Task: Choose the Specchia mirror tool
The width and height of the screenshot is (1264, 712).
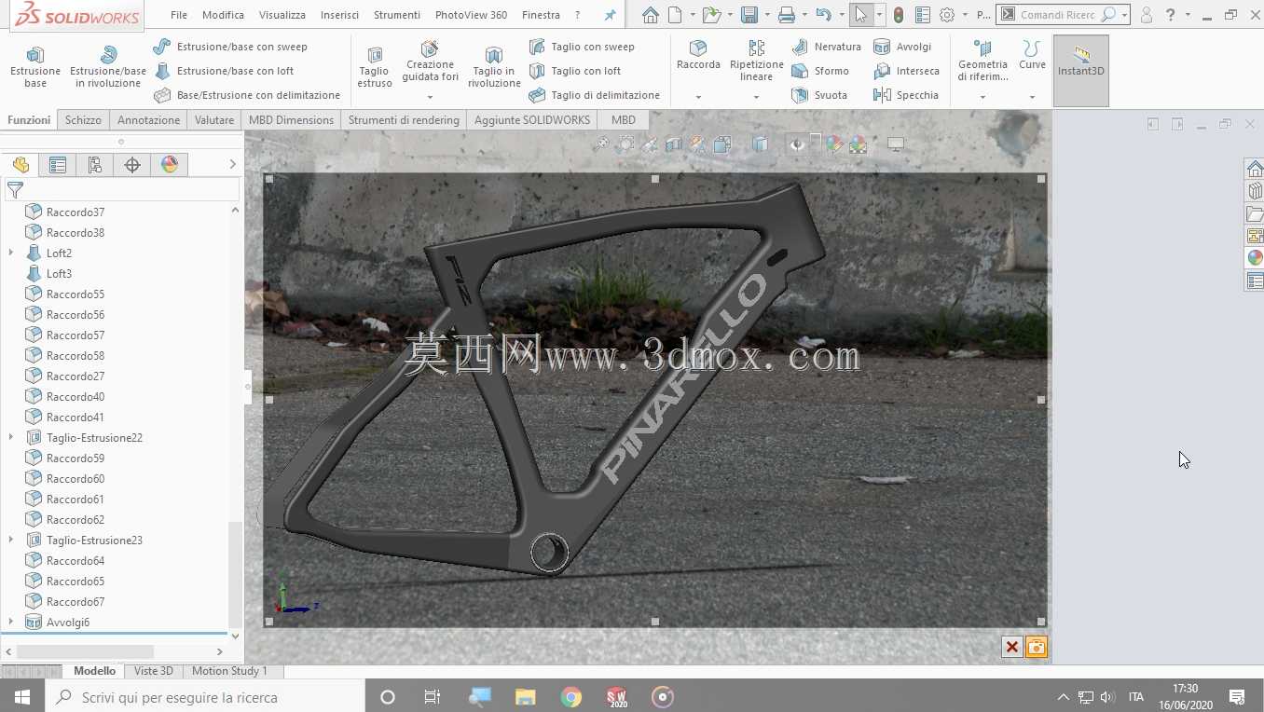Action: click(x=906, y=95)
